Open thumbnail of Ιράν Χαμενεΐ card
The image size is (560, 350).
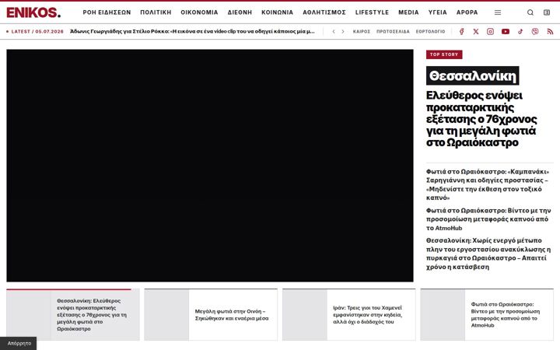pyautogui.click(x=305, y=315)
